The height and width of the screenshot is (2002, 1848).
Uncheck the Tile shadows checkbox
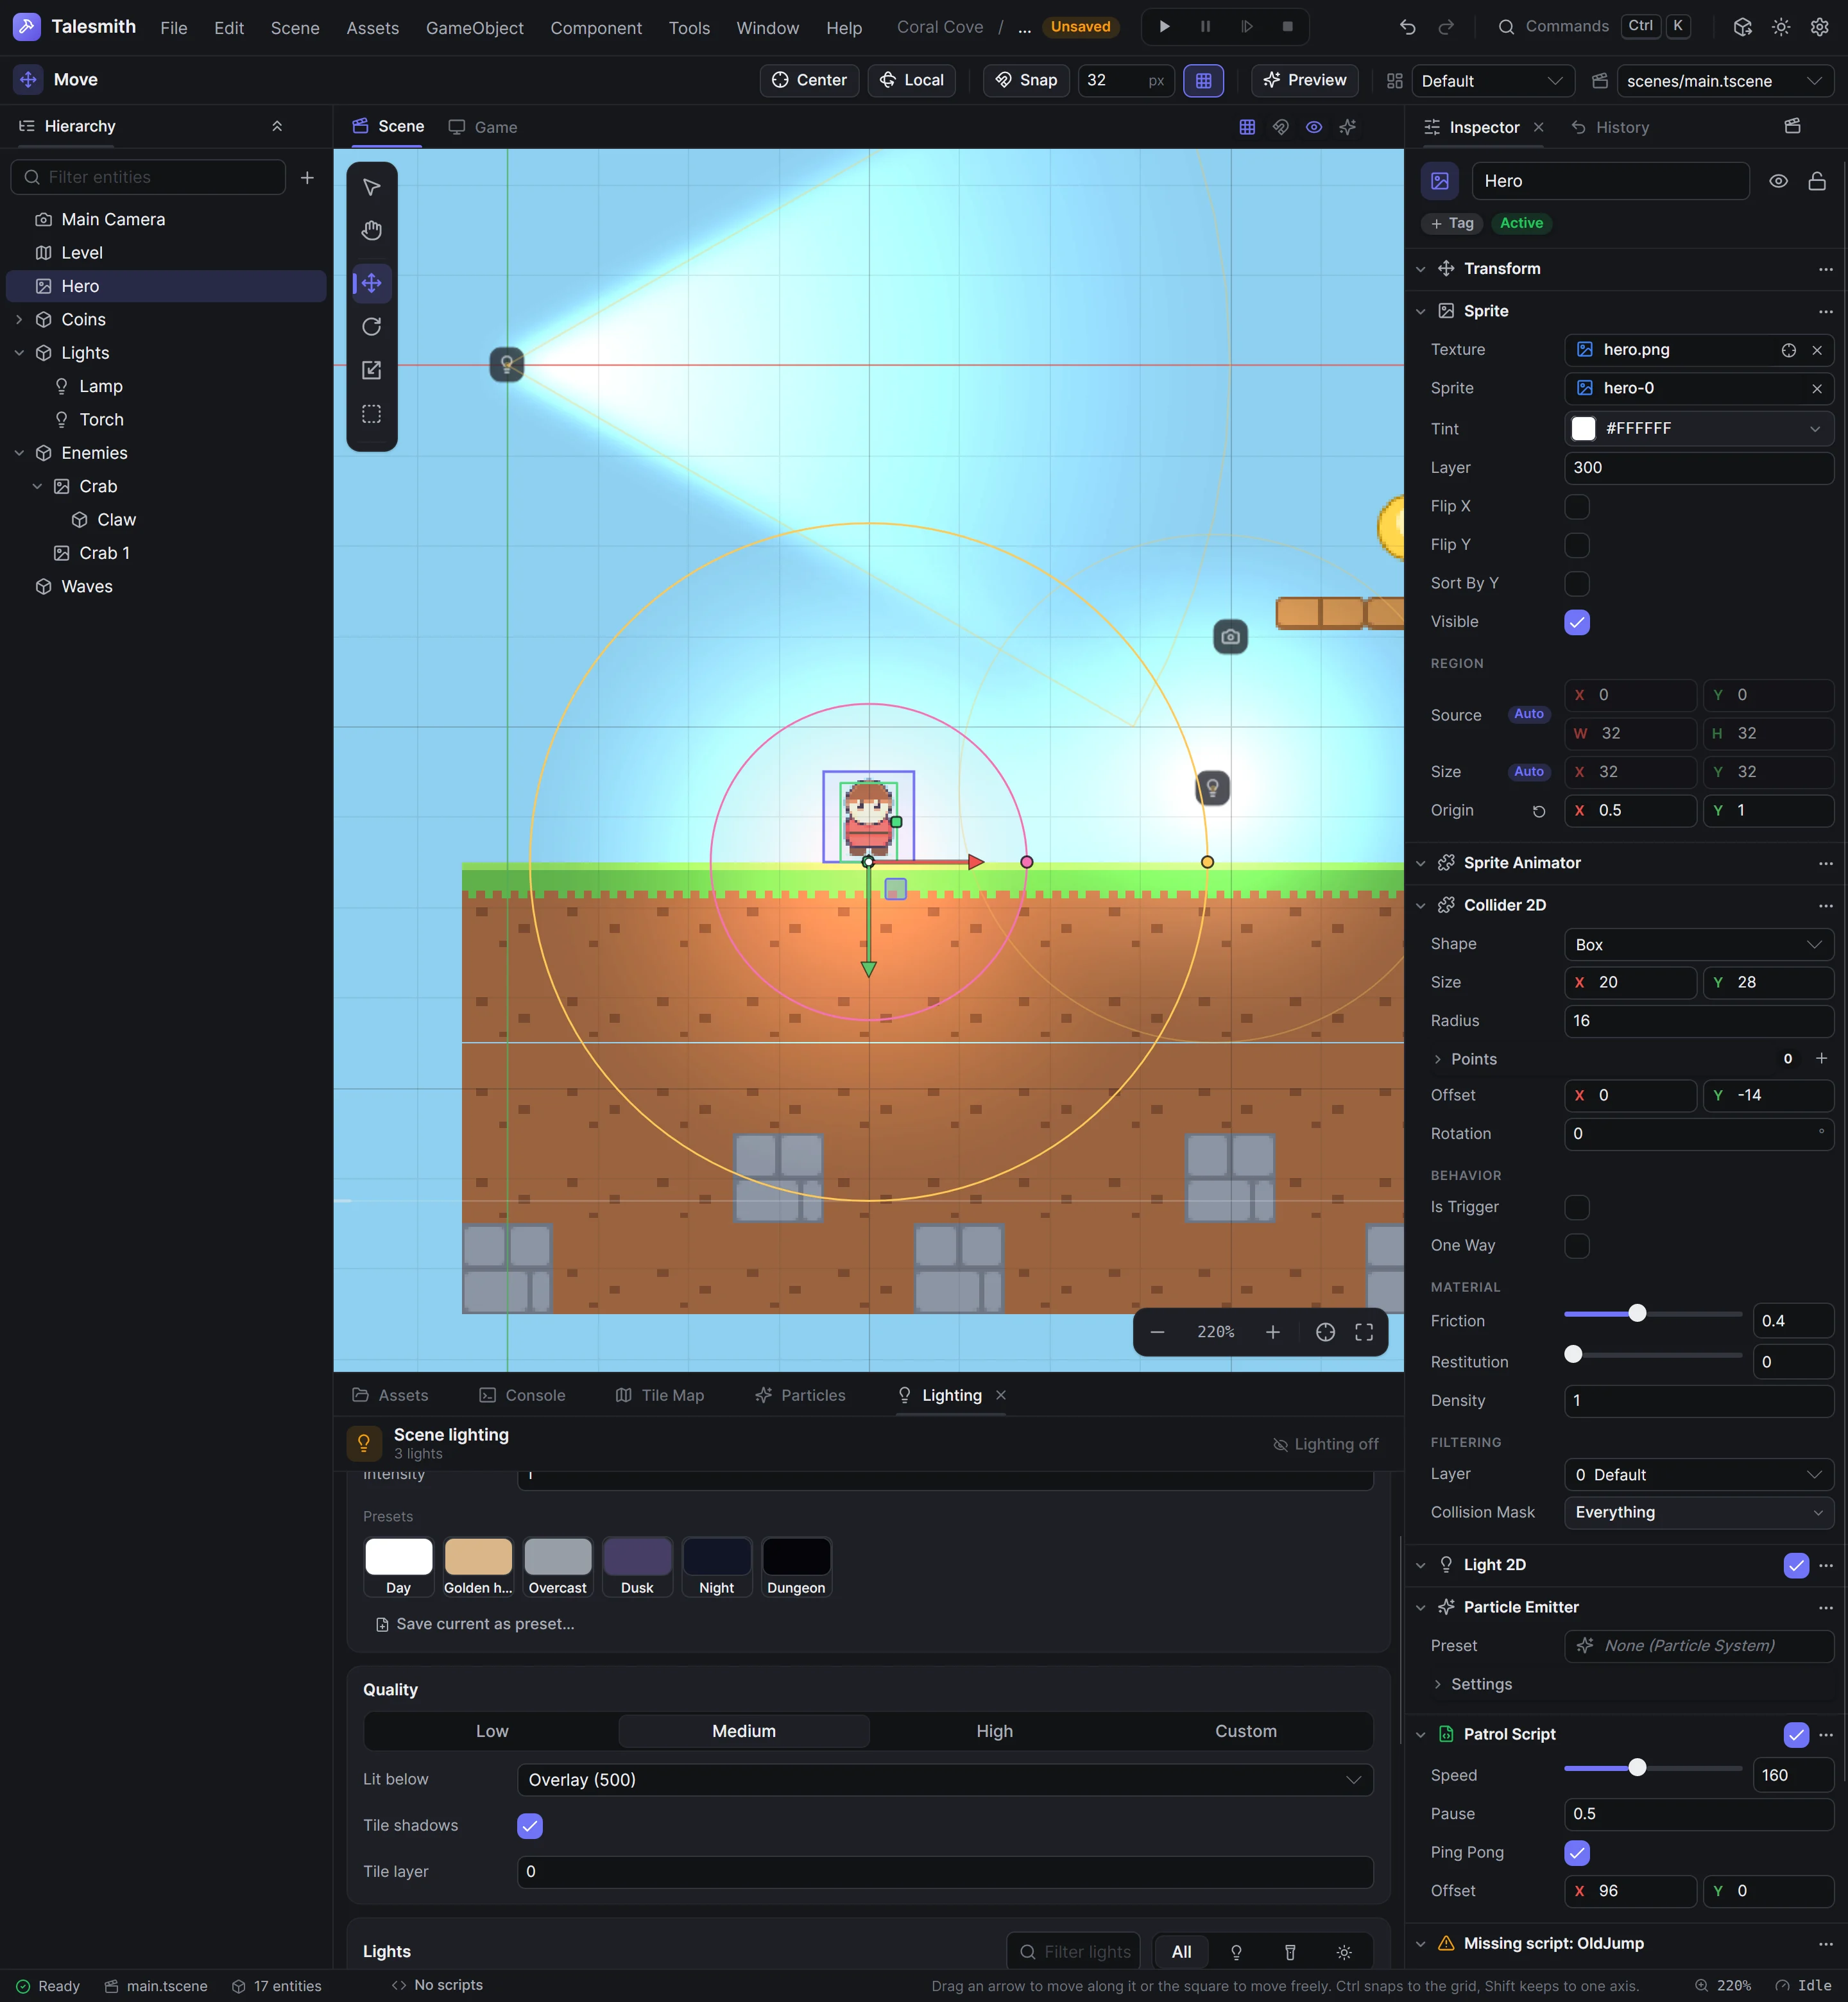[529, 1826]
